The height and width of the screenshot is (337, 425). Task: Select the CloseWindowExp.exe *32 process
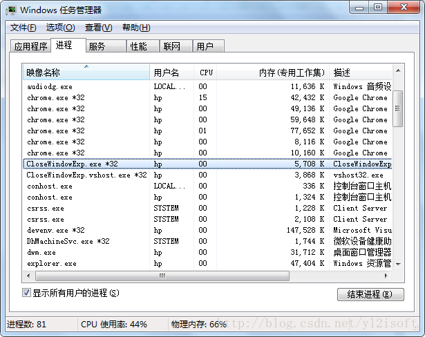(207, 164)
